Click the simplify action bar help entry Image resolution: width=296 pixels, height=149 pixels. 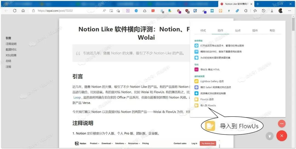click(218, 51)
